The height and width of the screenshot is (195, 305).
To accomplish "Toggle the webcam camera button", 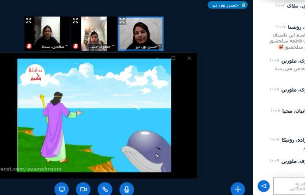I will pyautogui.click(x=83, y=189).
